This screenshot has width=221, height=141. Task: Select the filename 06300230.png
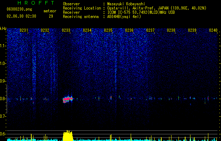19,10
